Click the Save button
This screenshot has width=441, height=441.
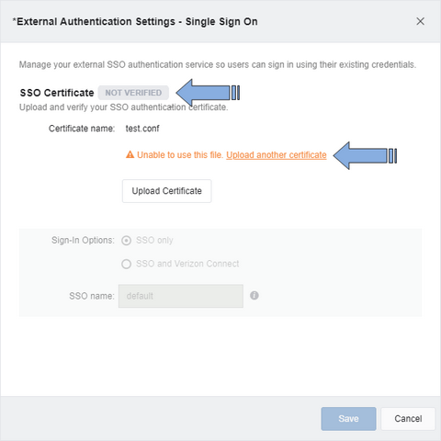[348, 419]
